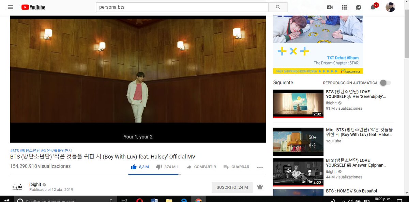Image resolution: width=409 pixels, height=202 pixels.
Task: Open Edge browser from the taskbar
Action: [183, 200]
